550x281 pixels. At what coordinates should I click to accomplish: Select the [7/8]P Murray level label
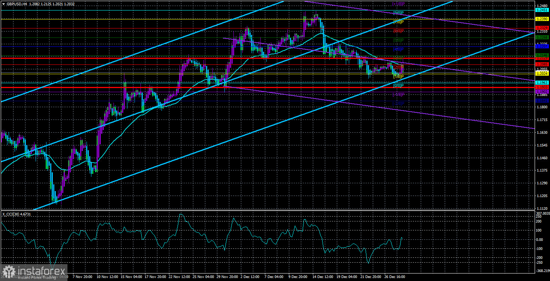click(x=398, y=22)
